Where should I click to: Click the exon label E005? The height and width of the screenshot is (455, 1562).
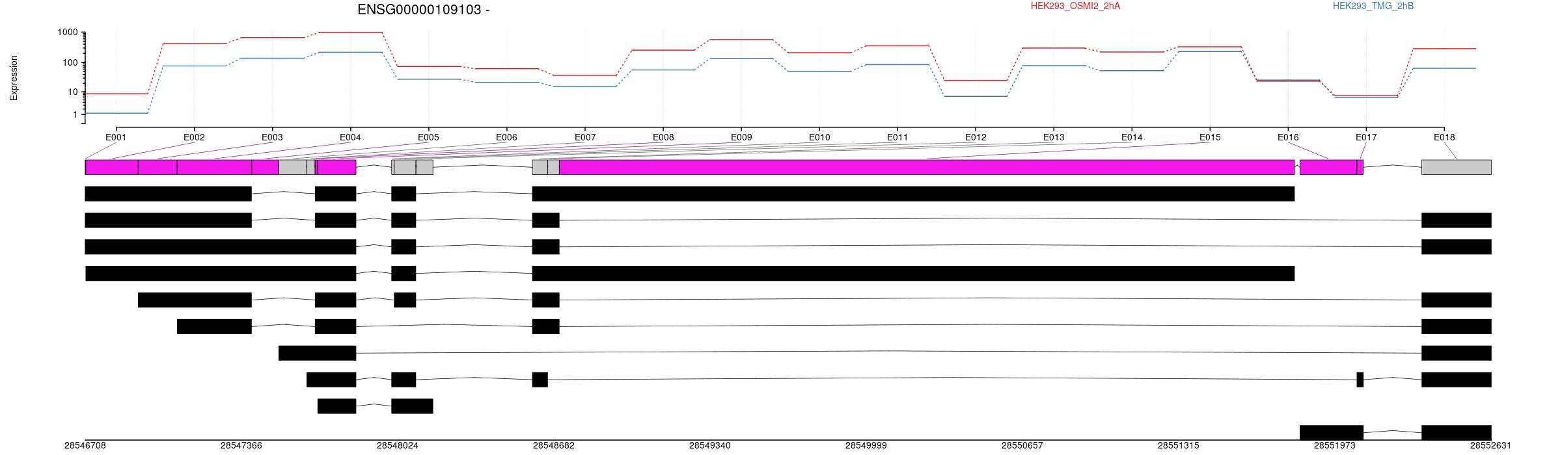point(428,137)
